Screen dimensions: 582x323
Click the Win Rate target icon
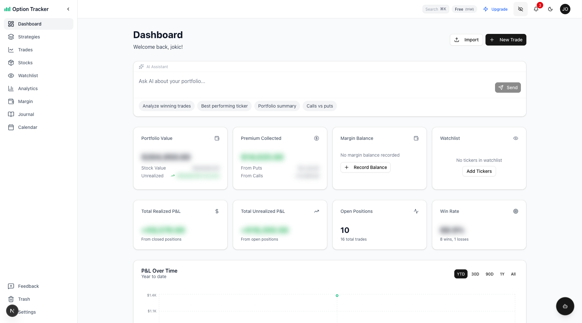pyautogui.click(x=516, y=211)
